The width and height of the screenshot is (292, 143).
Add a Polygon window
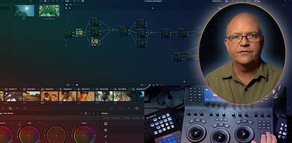126,118
